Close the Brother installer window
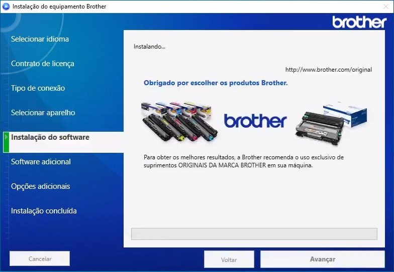This screenshot has height=272, width=394. 386,7
